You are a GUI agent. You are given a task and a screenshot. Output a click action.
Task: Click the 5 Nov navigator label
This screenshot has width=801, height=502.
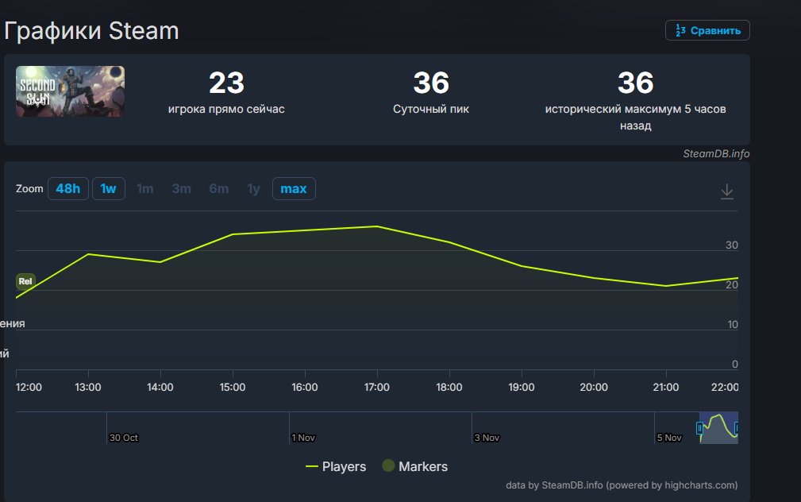669,438
